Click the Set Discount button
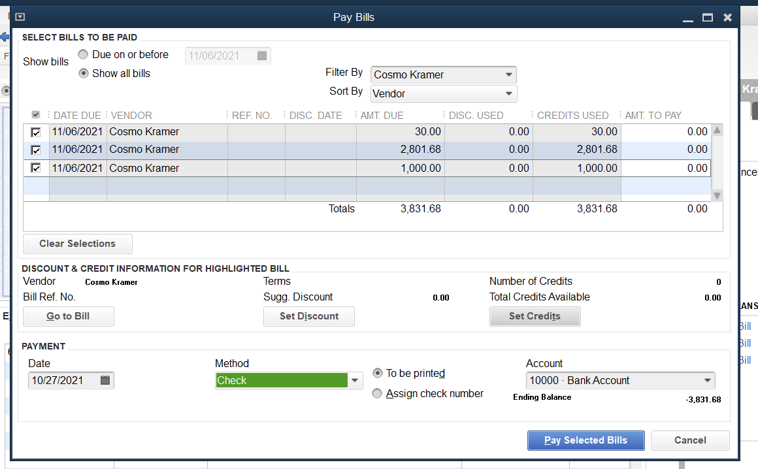 tap(309, 316)
